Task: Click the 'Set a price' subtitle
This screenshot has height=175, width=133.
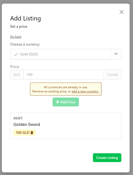Action: [x=19, y=27]
